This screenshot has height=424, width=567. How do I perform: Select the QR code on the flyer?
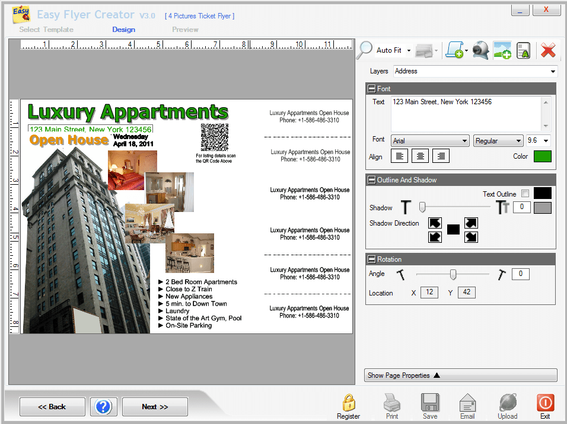pos(215,137)
